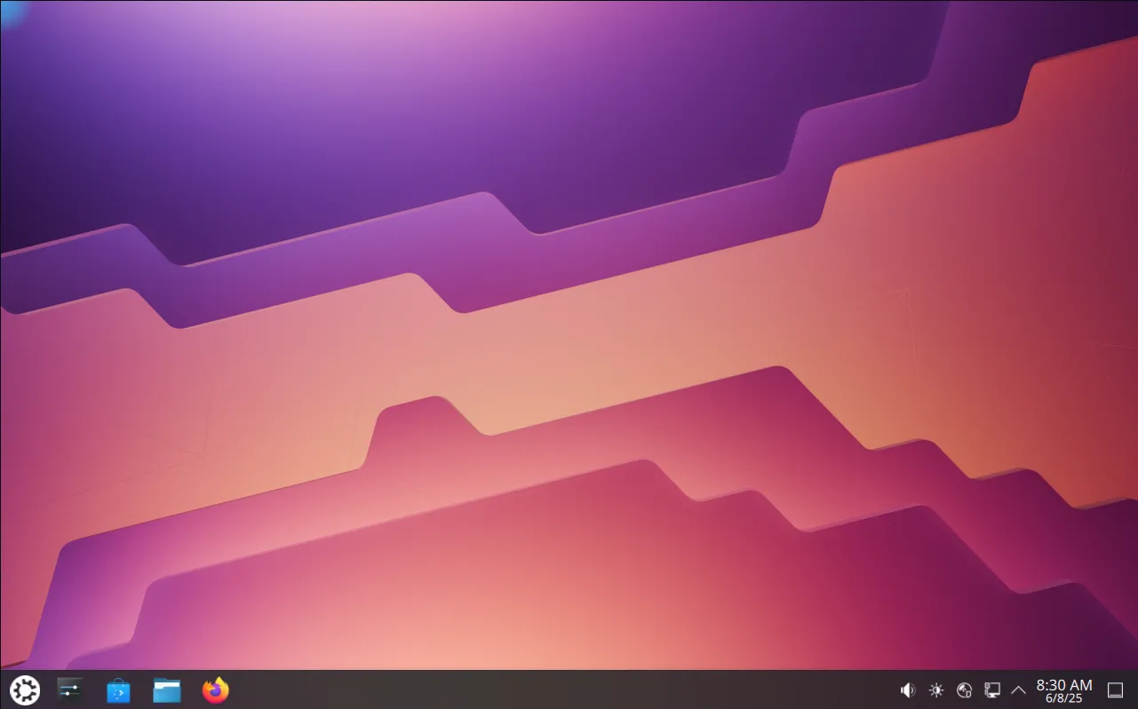The image size is (1138, 709).
Task: Click the blue glow in top-left corner
Action: click(x=11, y=9)
